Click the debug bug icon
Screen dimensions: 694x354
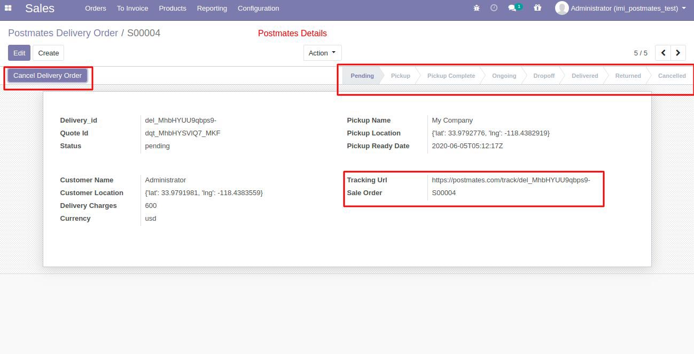click(x=477, y=8)
